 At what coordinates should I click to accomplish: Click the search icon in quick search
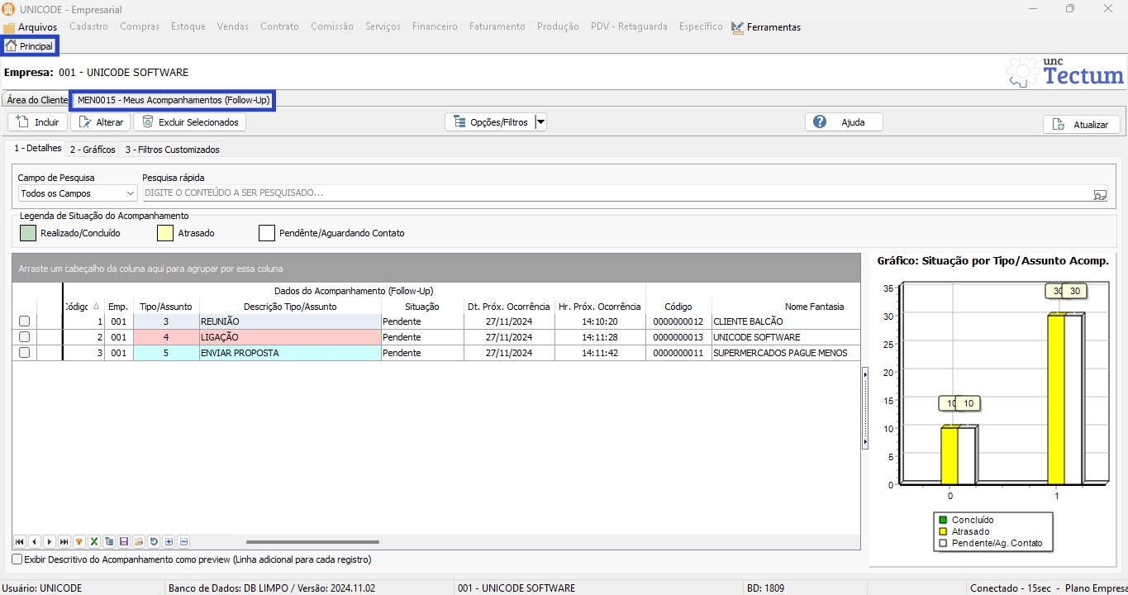(1099, 194)
